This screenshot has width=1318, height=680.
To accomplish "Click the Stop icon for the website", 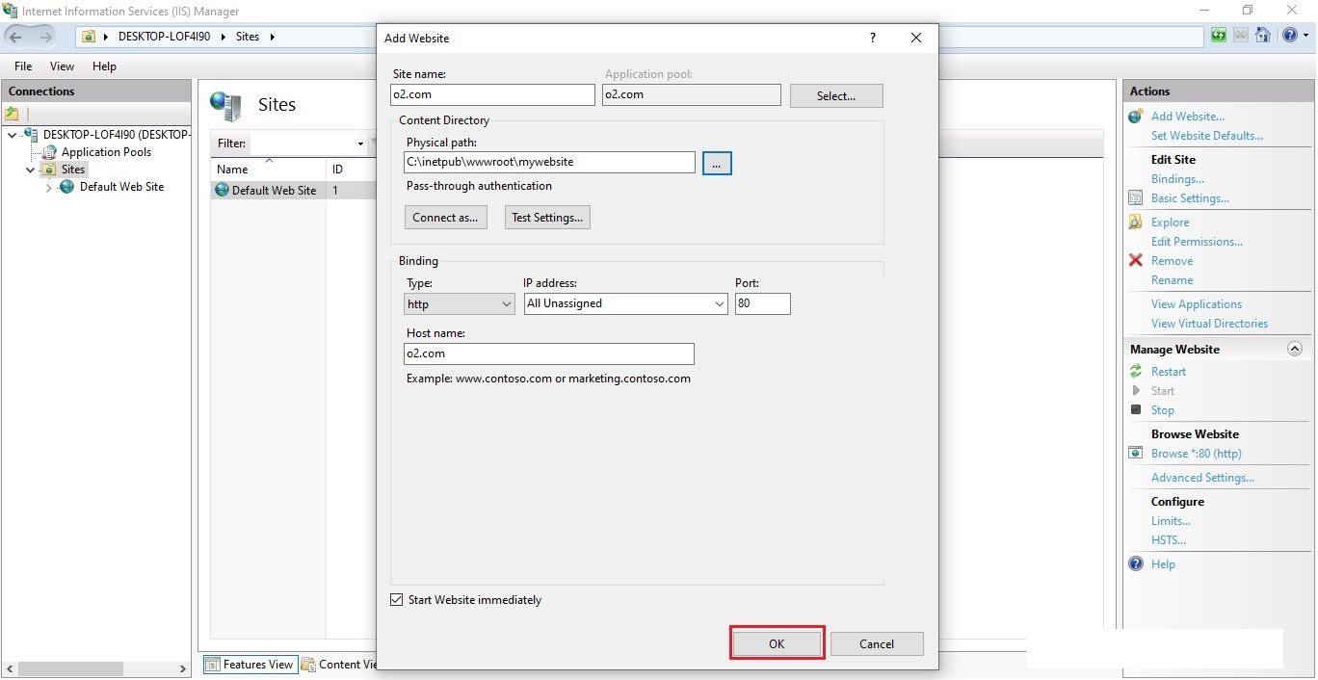I will [1136, 409].
